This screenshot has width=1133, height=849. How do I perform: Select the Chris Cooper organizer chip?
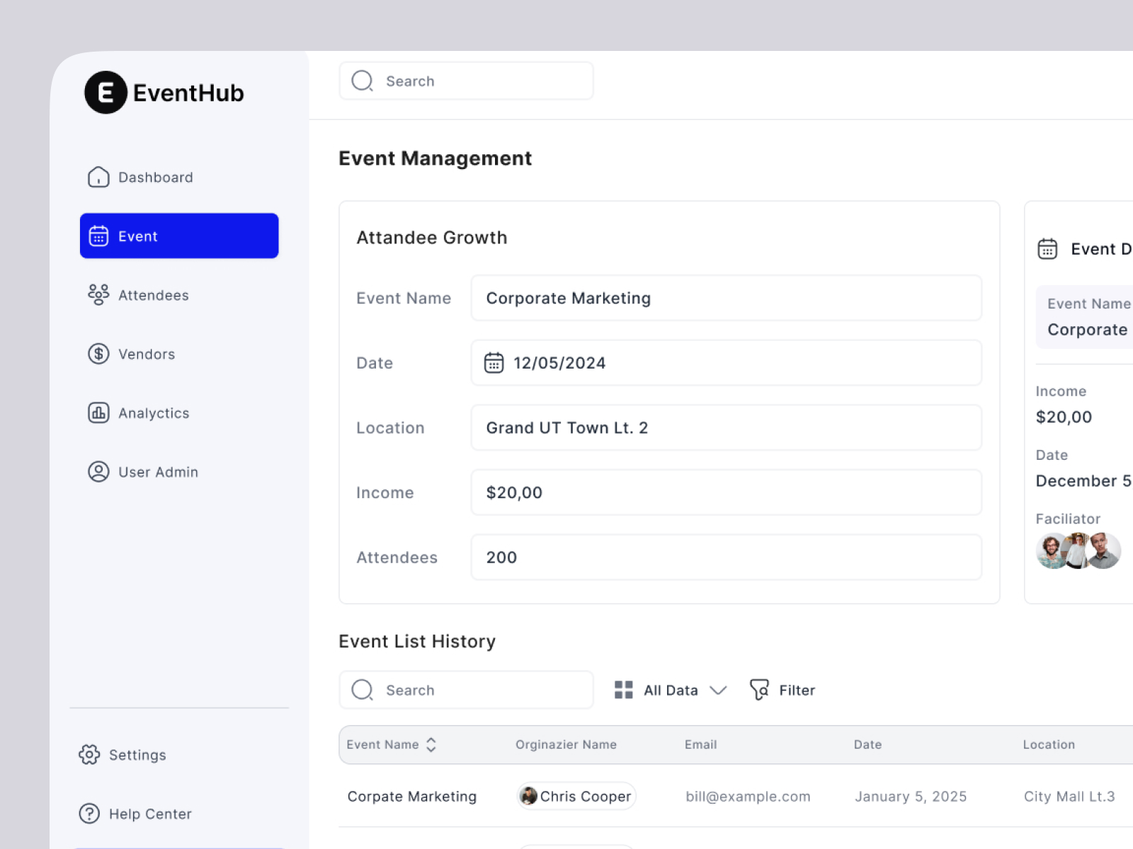click(575, 796)
